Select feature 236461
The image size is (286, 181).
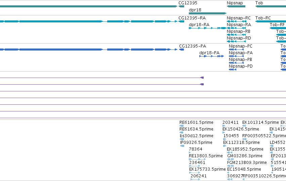point(197,163)
